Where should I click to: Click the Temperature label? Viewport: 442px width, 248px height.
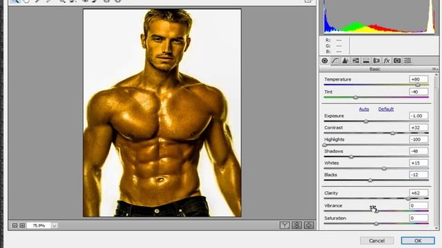(x=338, y=79)
